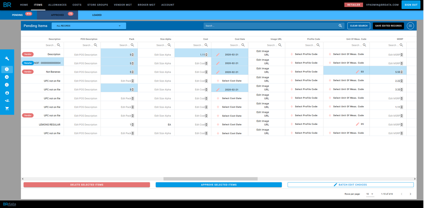
Task: Adjust MSRP stepper showing 2.22
Action: click(402, 81)
